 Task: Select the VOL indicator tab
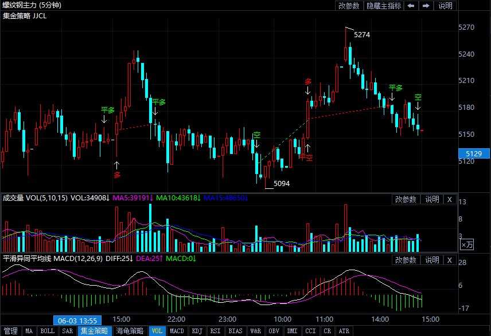click(157, 331)
